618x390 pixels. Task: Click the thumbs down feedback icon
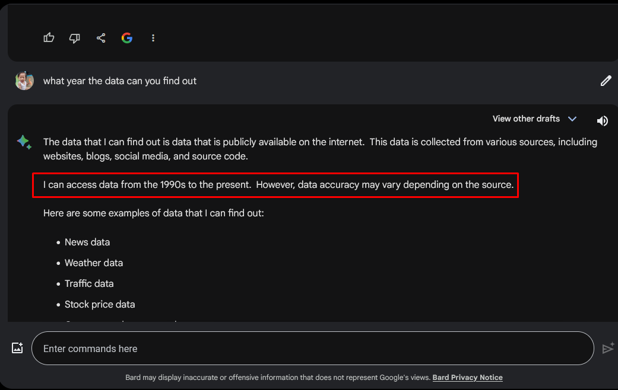pos(74,38)
